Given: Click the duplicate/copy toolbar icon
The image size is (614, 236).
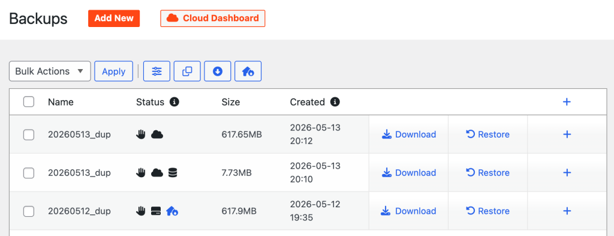Looking at the screenshot, I should click(x=187, y=71).
